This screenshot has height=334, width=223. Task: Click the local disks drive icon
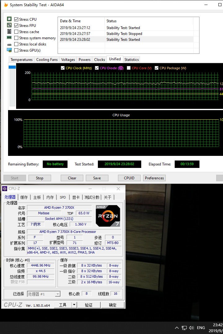[9, 44]
